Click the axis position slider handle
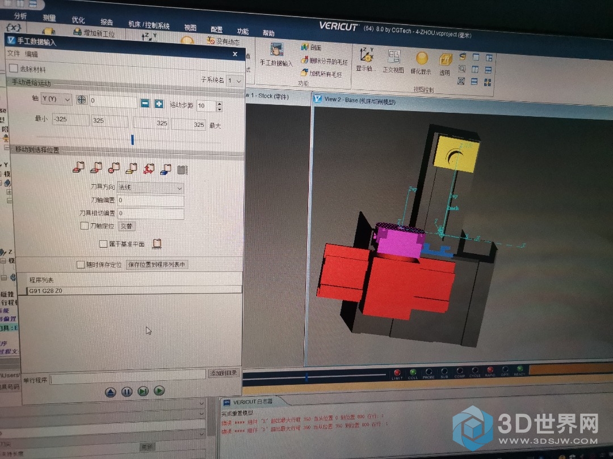Viewport: 613px width, 459px height. 132,139
